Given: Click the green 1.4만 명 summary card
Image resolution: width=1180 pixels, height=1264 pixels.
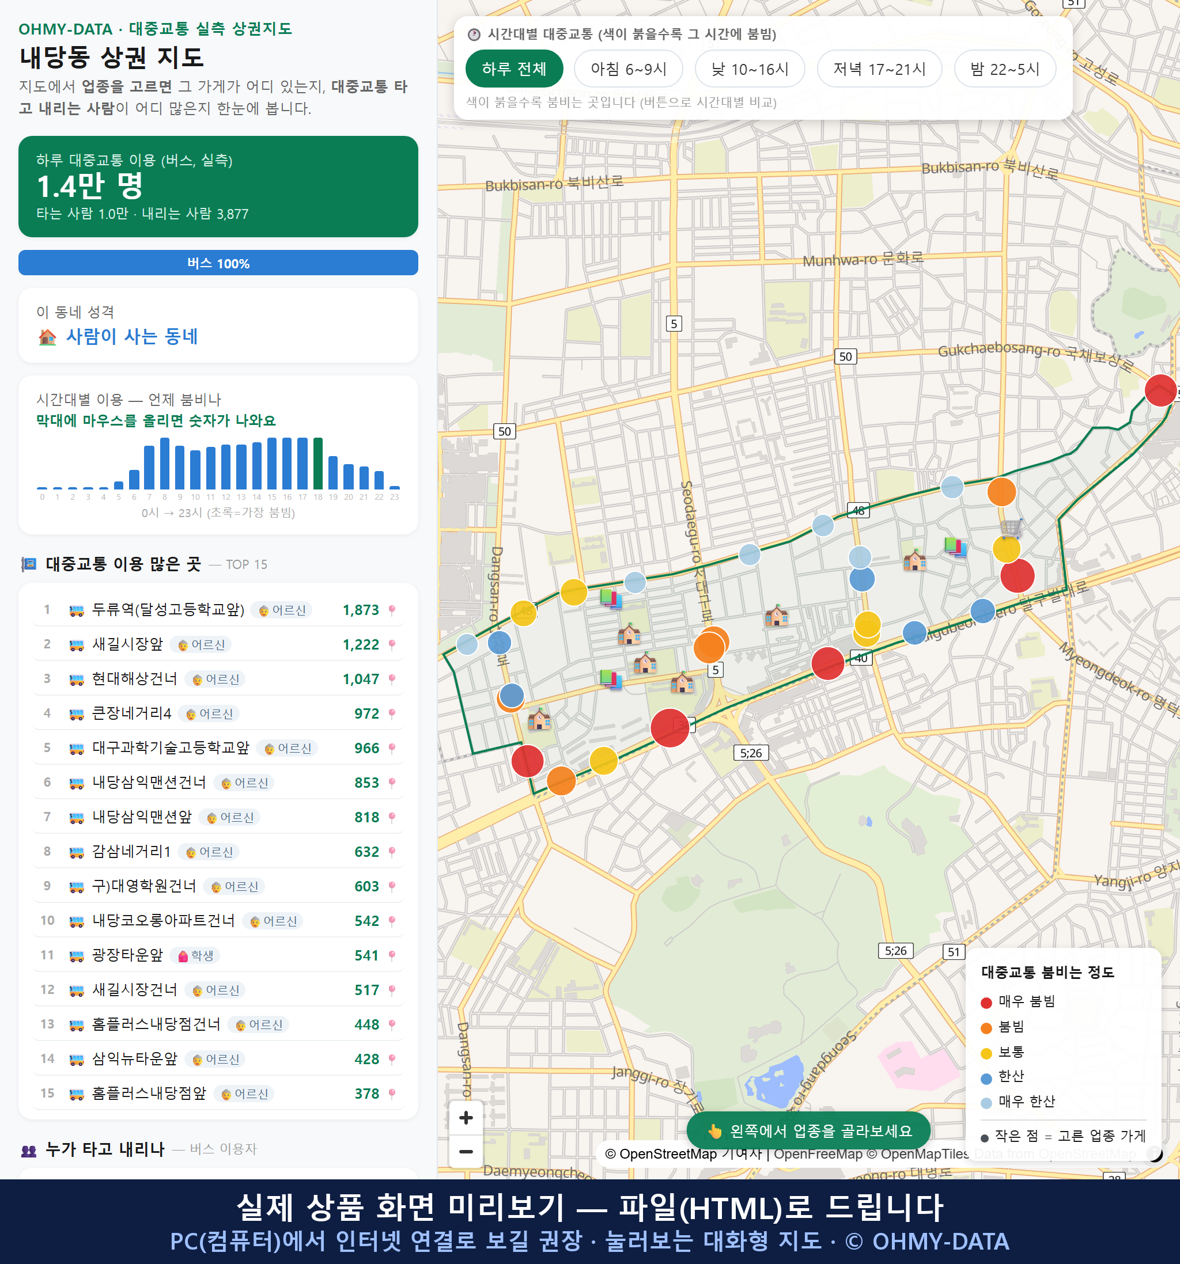Looking at the screenshot, I should click(x=218, y=187).
